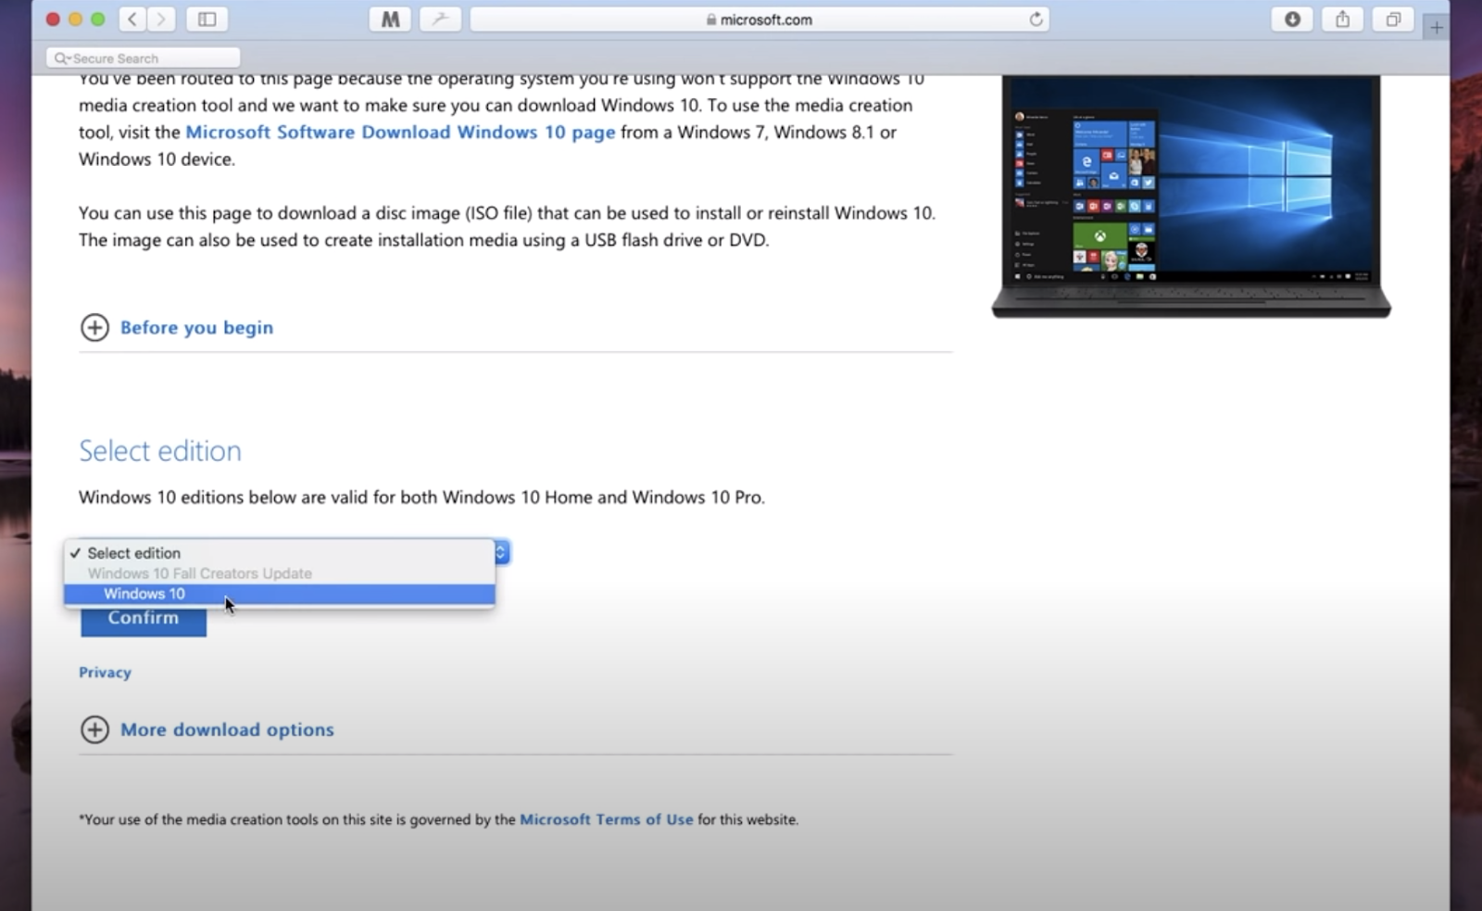Toggle the Safari sidebar button
This screenshot has height=911, width=1482.
click(207, 19)
